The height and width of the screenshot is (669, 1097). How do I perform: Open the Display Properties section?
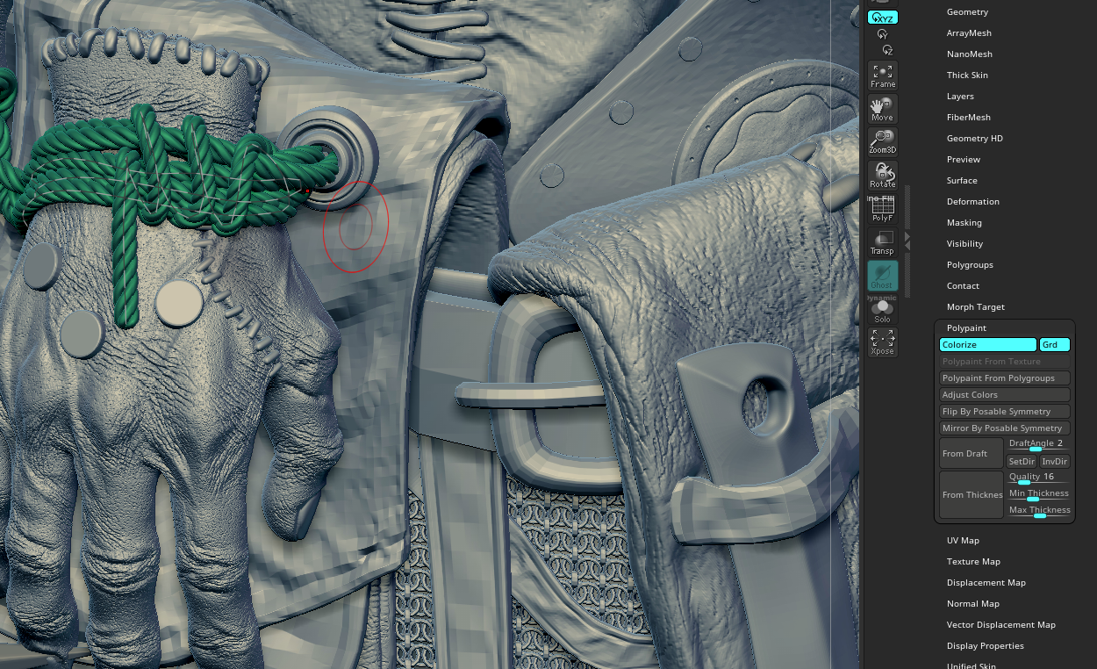986,646
